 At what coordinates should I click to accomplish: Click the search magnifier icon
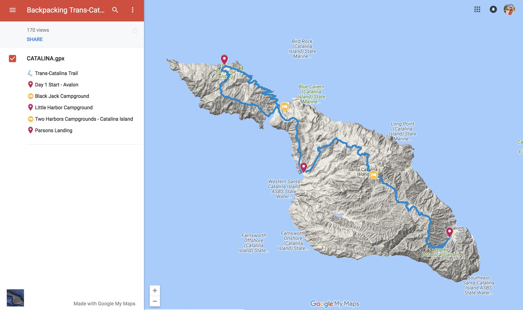(115, 10)
